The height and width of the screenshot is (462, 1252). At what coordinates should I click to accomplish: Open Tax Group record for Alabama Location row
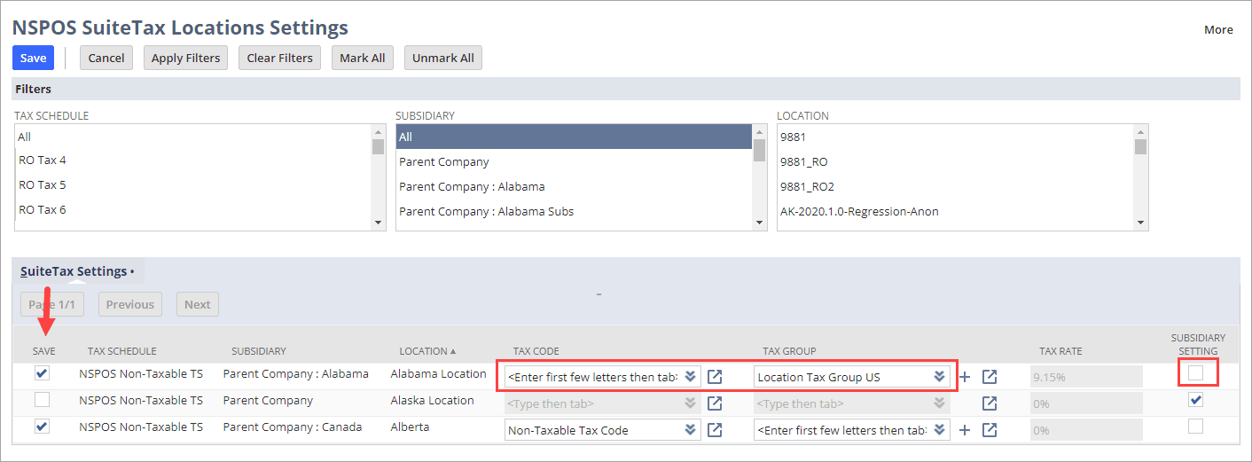click(990, 377)
